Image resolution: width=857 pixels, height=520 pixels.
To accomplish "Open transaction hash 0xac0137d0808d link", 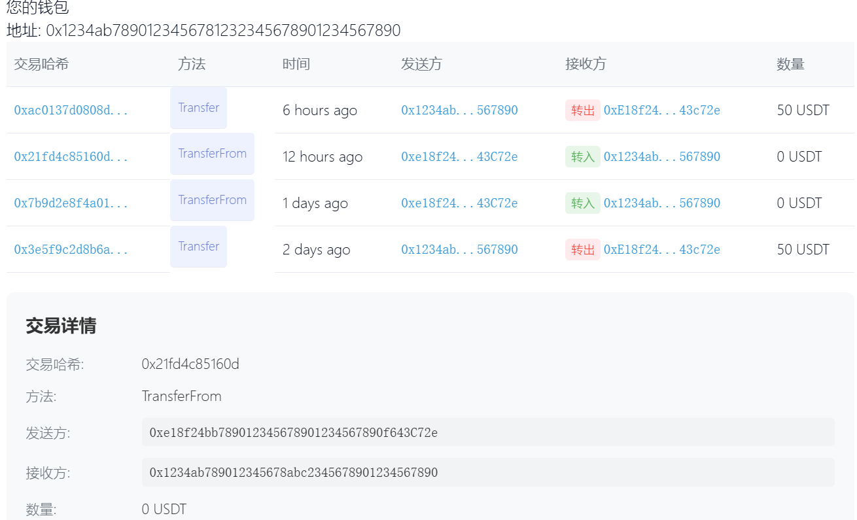I will tap(71, 110).
